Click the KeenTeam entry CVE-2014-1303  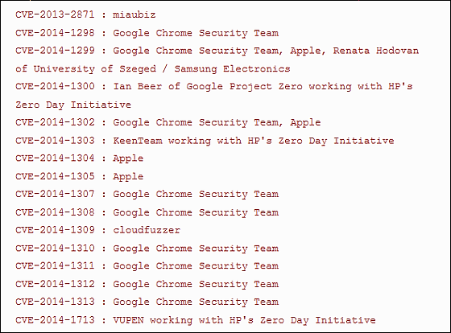point(205,141)
